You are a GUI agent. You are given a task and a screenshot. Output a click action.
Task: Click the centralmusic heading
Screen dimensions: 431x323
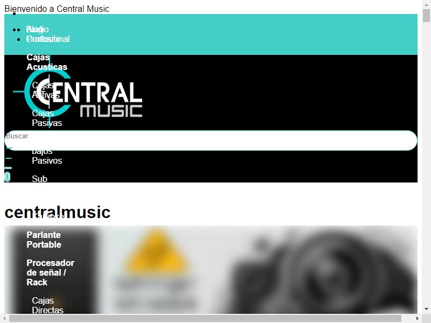[58, 212]
